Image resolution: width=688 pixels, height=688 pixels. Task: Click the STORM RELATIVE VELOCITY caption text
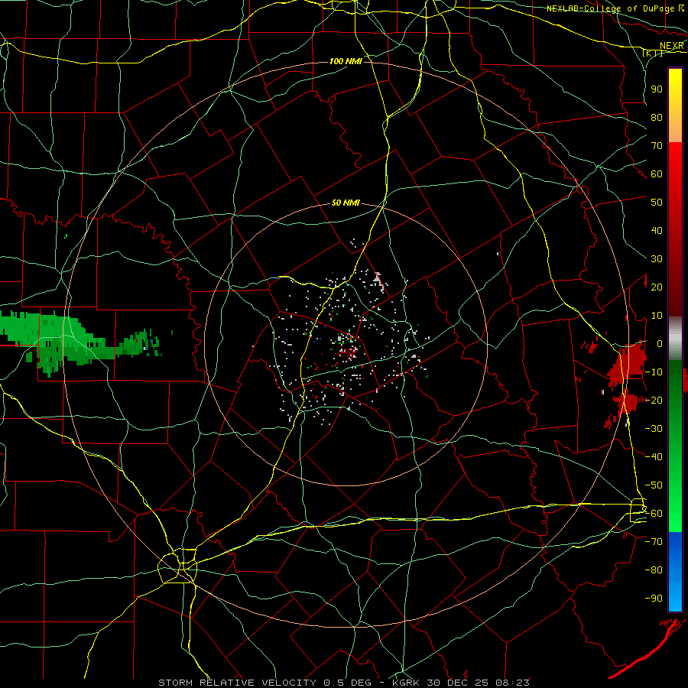pos(237,683)
